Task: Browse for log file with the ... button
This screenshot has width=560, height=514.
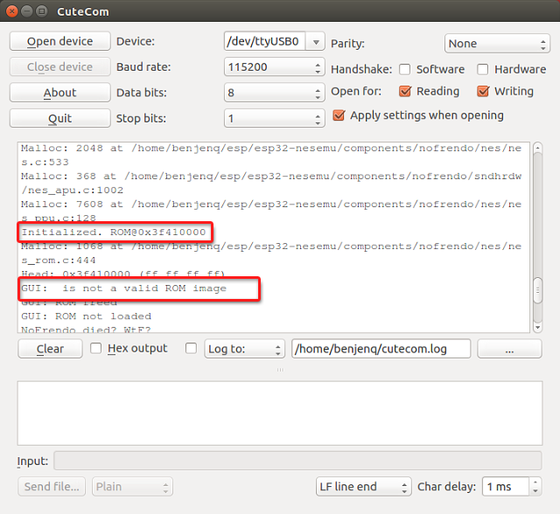Action: pyautogui.click(x=509, y=349)
